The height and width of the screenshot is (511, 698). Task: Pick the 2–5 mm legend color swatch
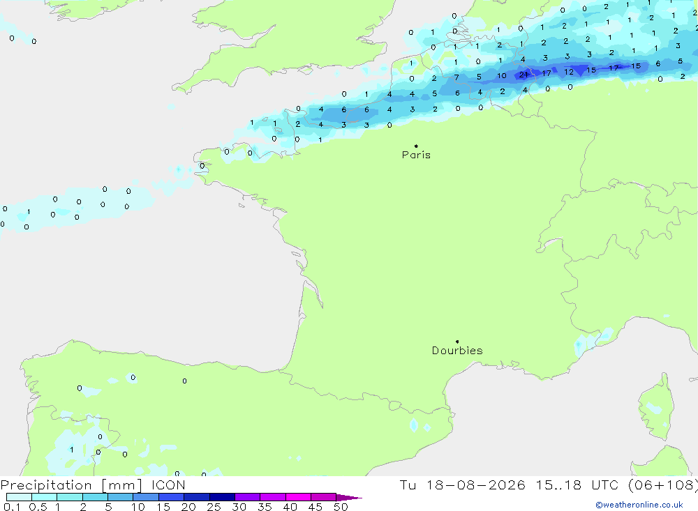(95, 497)
